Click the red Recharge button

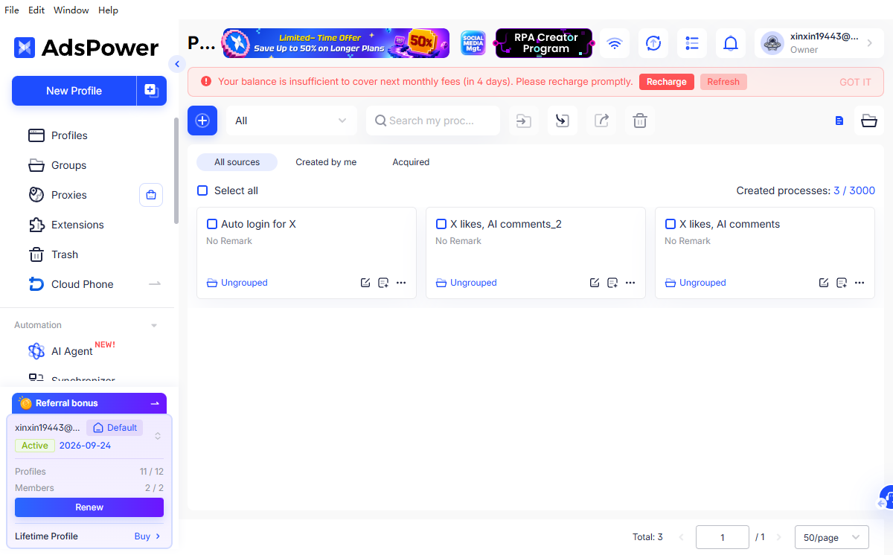(667, 82)
